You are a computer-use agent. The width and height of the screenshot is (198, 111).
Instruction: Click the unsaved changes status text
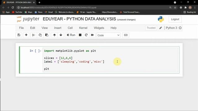pyautogui.click(x=126, y=20)
